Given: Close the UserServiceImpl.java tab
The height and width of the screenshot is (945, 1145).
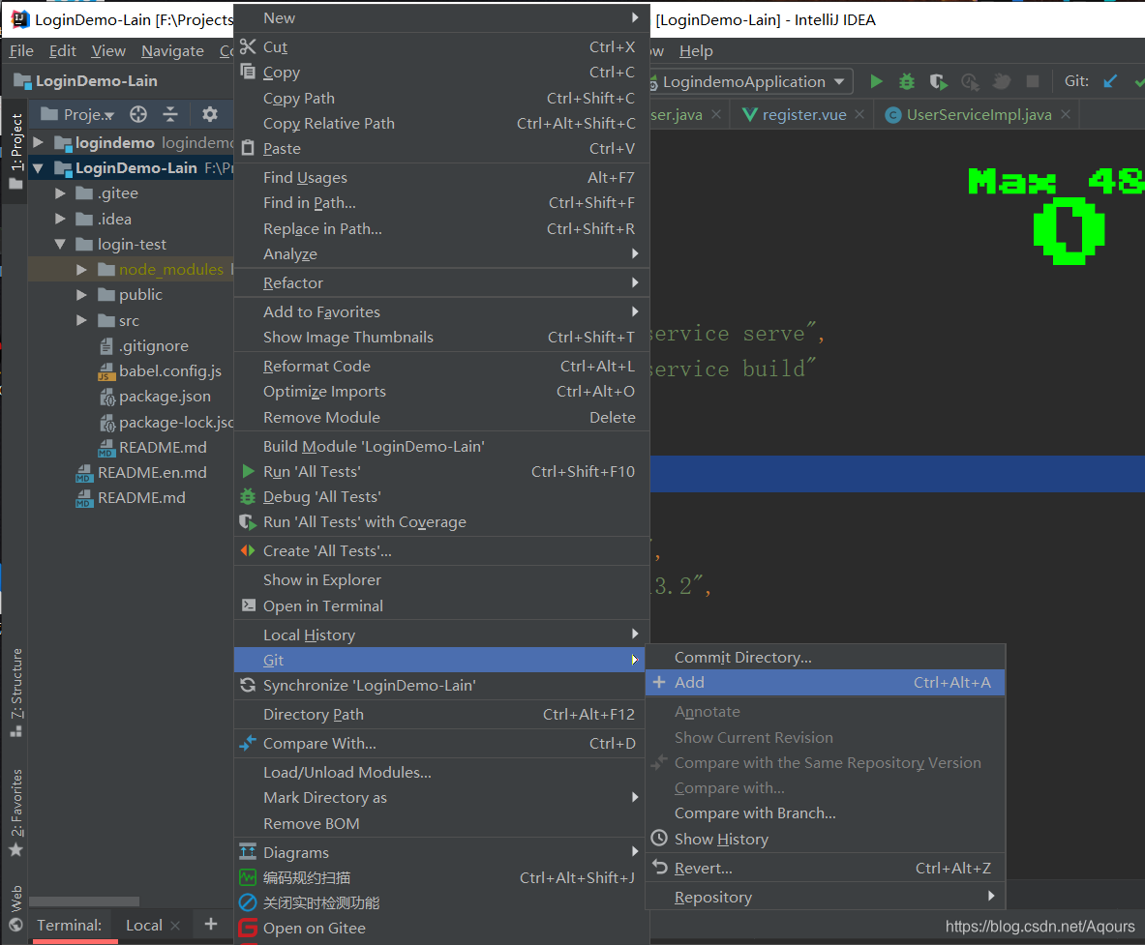Looking at the screenshot, I should pyautogui.click(x=1066, y=114).
